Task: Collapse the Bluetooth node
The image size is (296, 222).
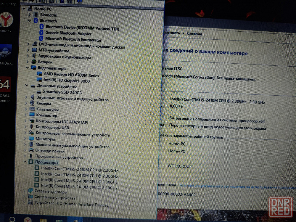Action: pos(29,20)
